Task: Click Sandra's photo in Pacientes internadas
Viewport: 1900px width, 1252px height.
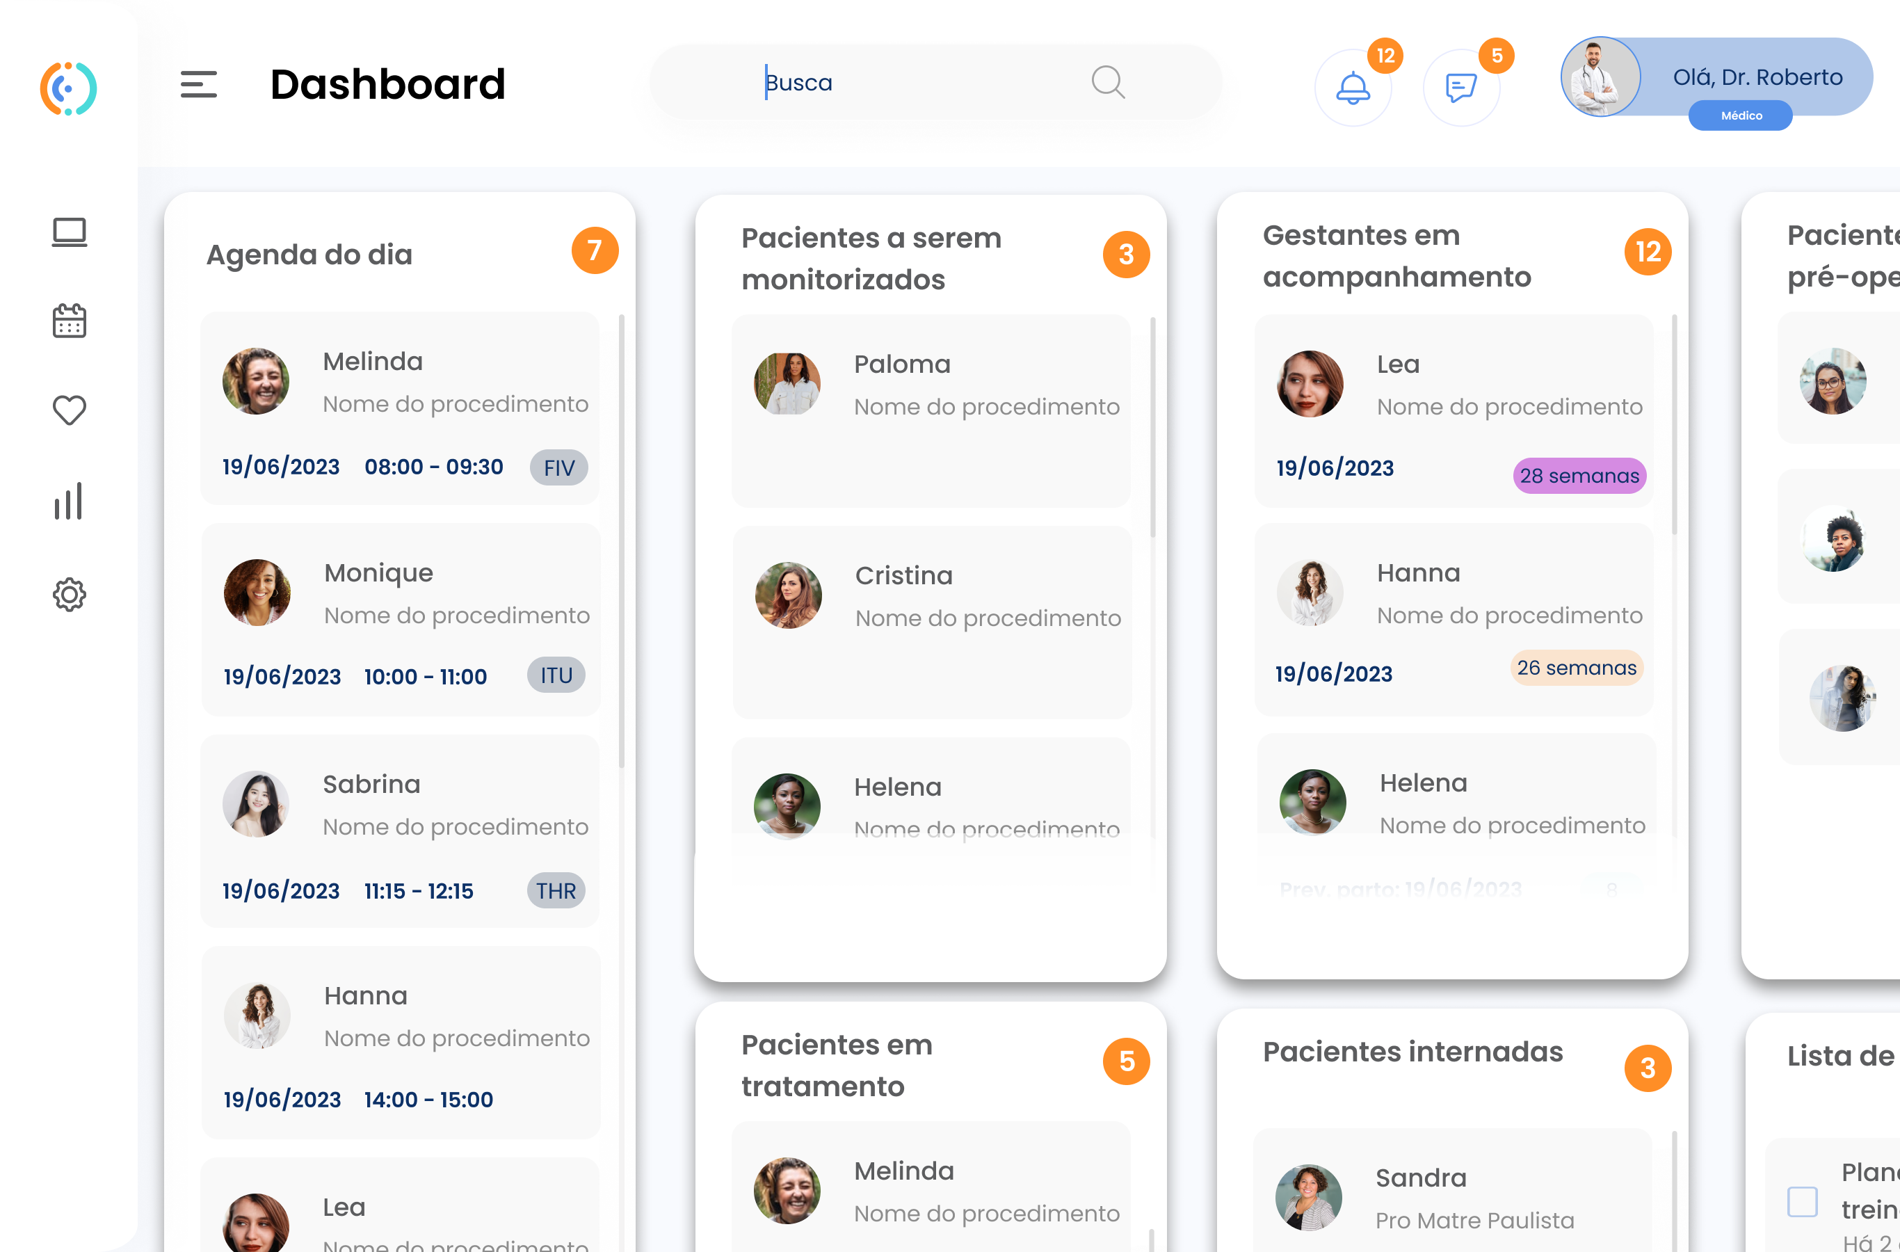Action: (x=1308, y=1198)
